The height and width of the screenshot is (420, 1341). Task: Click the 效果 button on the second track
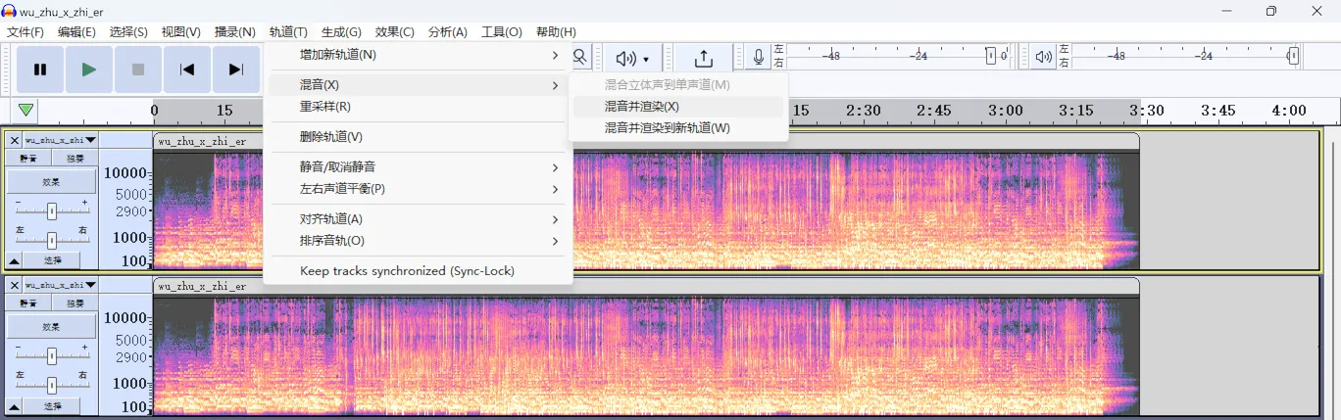(x=51, y=326)
